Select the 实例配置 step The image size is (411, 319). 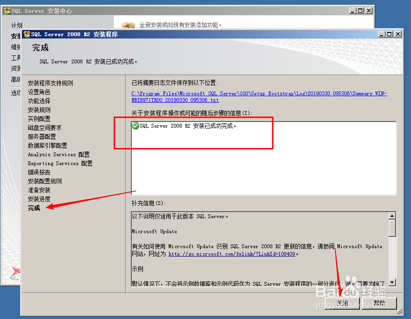click(x=39, y=119)
